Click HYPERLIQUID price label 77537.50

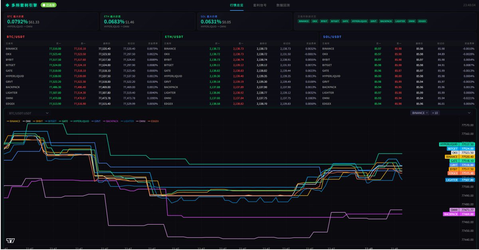tap(457, 144)
